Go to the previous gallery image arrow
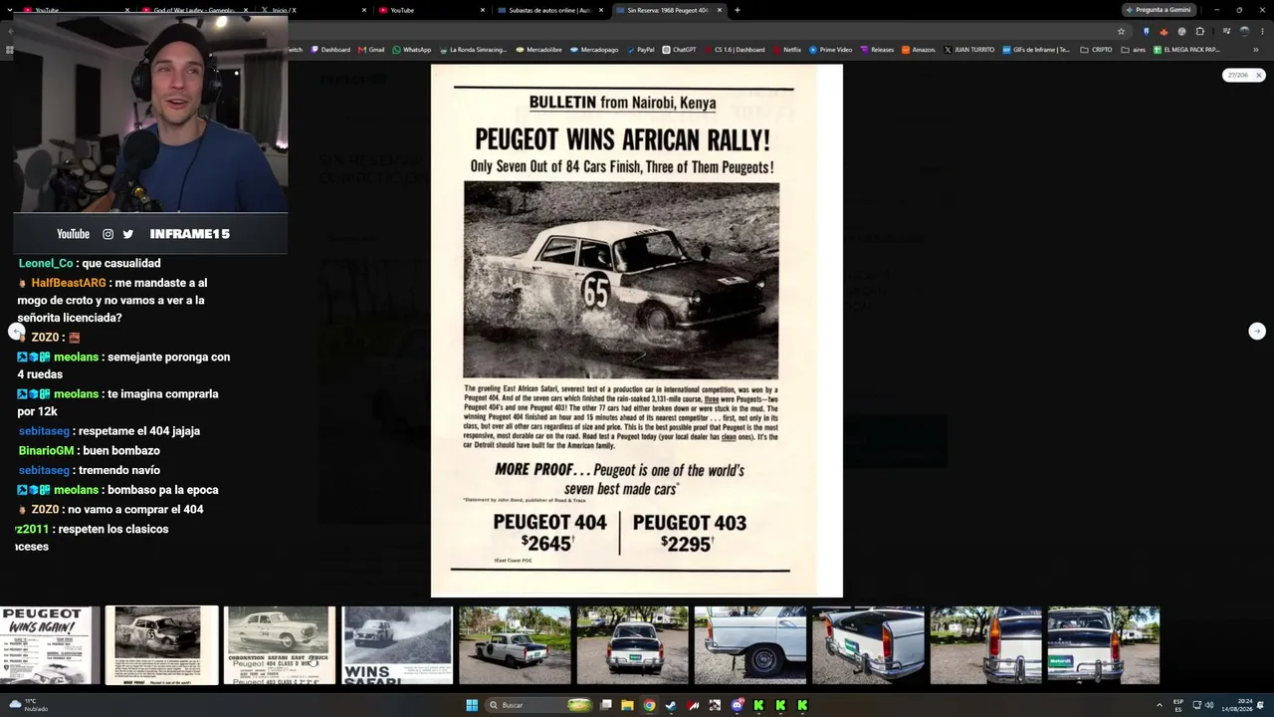 (x=16, y=332)
